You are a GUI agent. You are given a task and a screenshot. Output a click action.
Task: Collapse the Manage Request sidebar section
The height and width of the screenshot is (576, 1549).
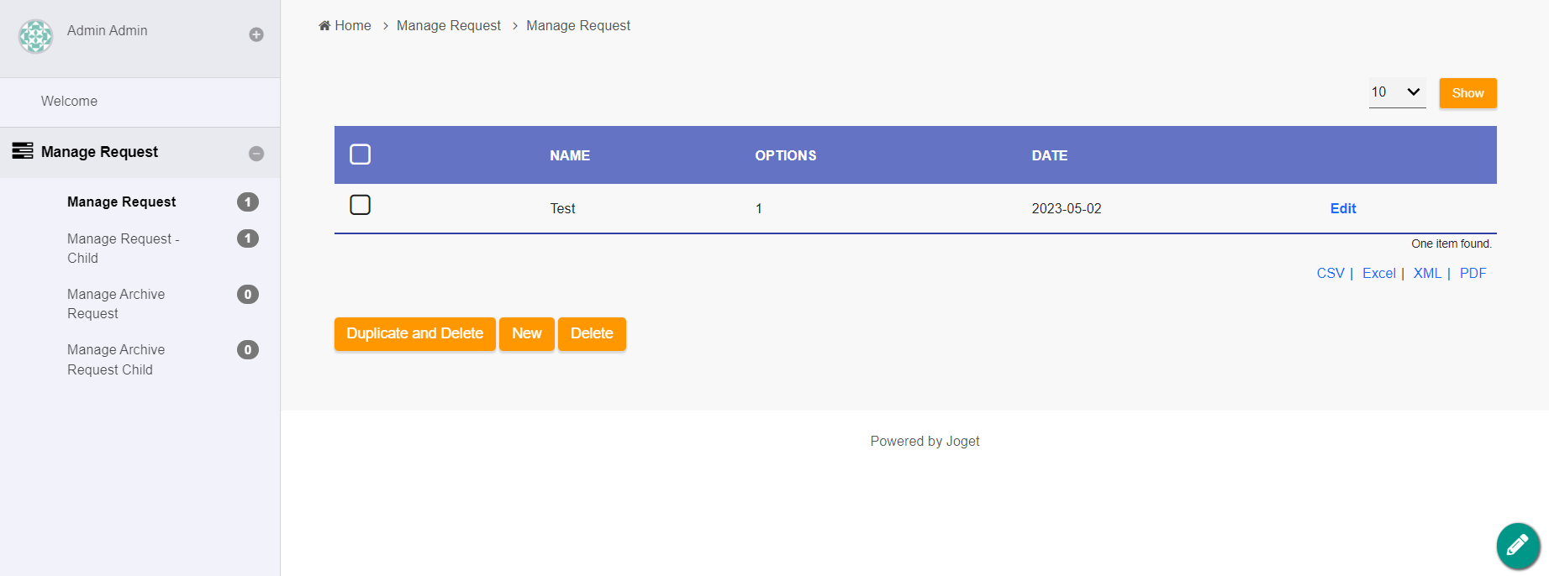[256, 154]
